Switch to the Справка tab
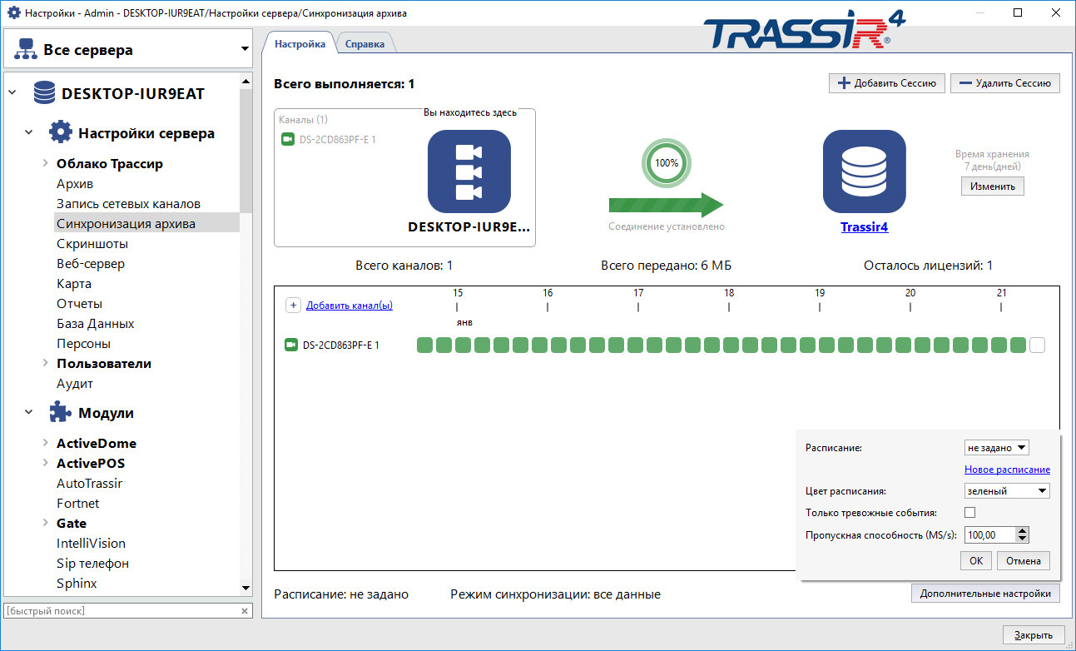The image size is (1076, 651). [x=366, y=43]
